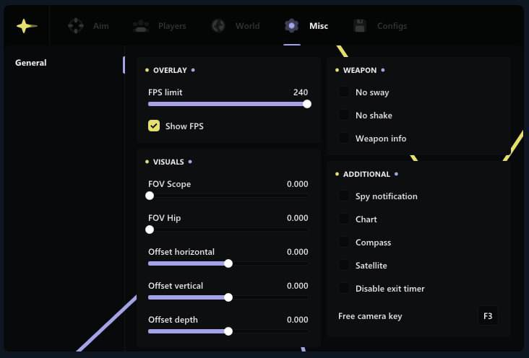529x358 pixels.
Task: Click the Aim crosshair icon
Action: click(x=76, y=26)
